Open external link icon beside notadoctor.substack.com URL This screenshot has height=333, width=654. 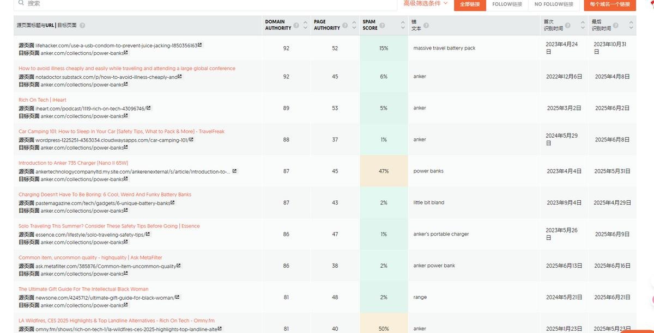point(180,77)
